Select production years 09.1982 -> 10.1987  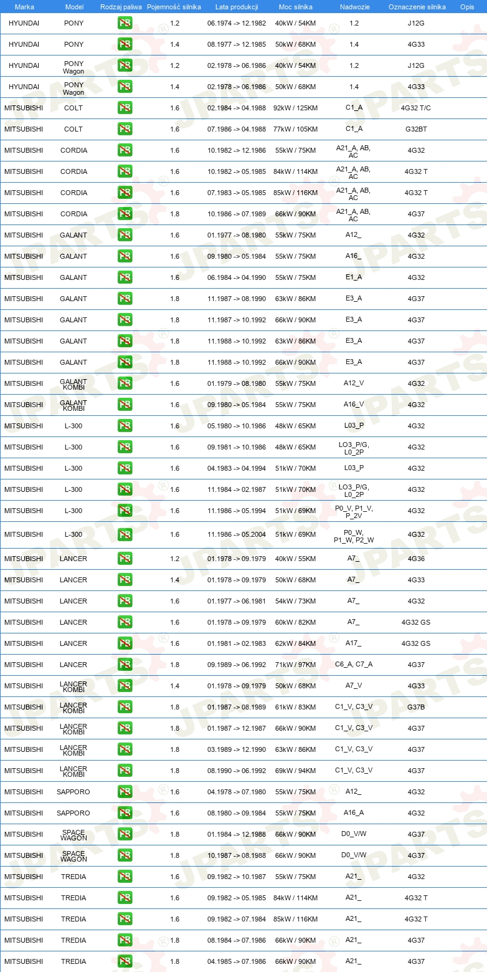tap(237, 877)
